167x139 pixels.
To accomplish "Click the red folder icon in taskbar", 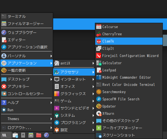I will point(39,135).
